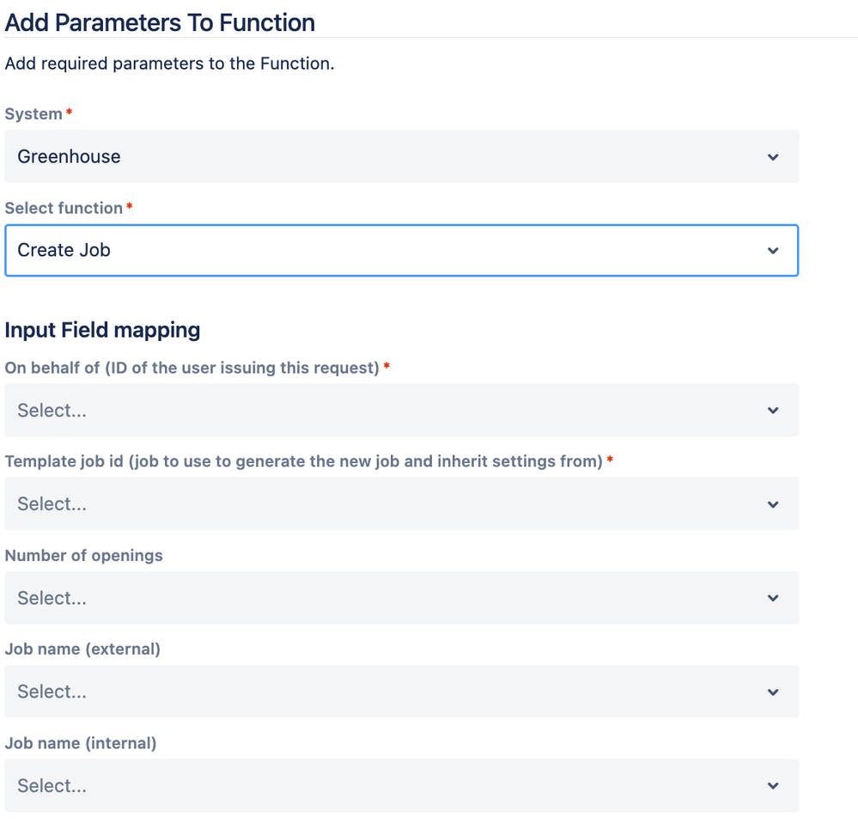Click the Add Parameters To Function title
This screenshot has height=835, width=858.
(160, 22)
